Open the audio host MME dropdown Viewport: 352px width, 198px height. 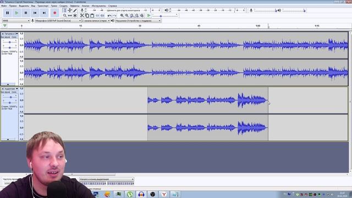coord(16,21)
